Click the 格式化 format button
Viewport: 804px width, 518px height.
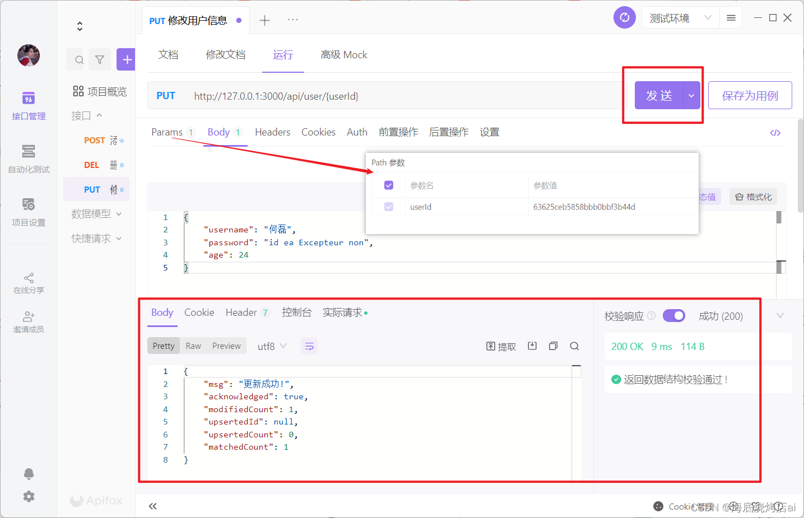tap(753, 197)
